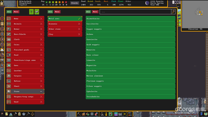Select the tree chopping designation icon
The width and height of the screenshot is (208, 117).
point(83,114)
